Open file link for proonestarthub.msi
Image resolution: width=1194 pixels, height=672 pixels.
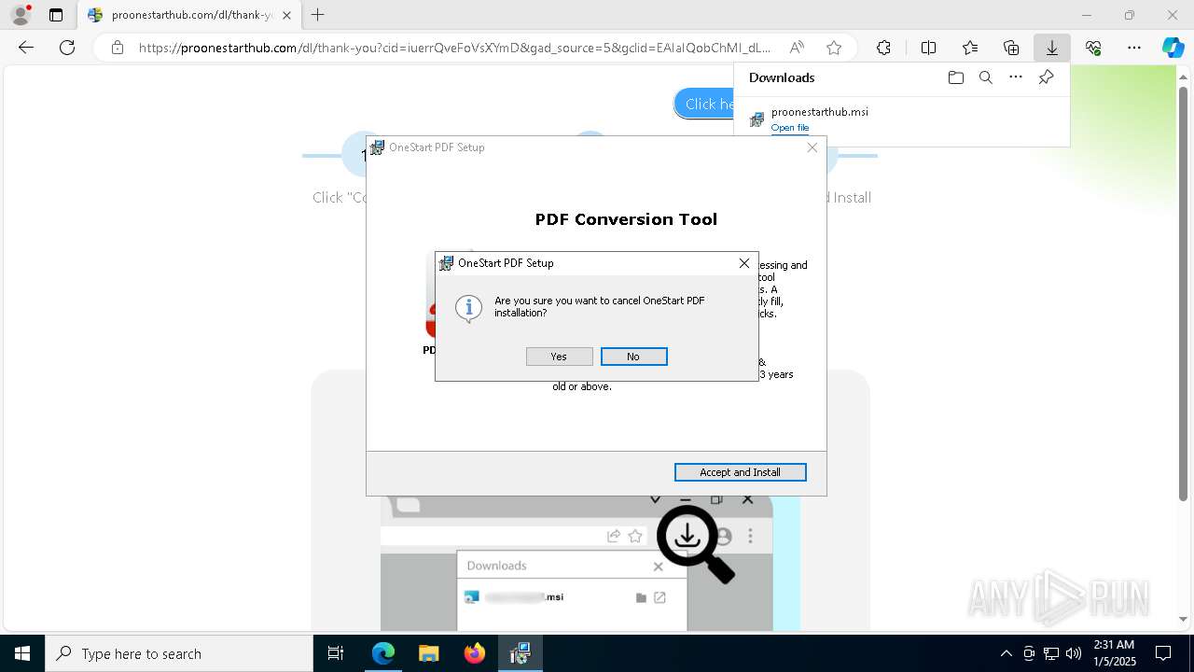[x=790, y=128]
